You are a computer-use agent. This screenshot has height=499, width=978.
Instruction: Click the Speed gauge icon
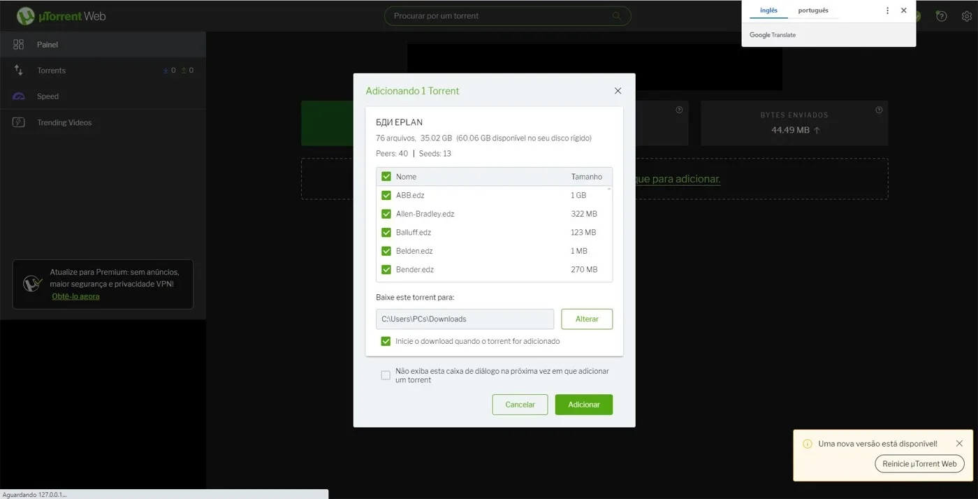[19, 96]
